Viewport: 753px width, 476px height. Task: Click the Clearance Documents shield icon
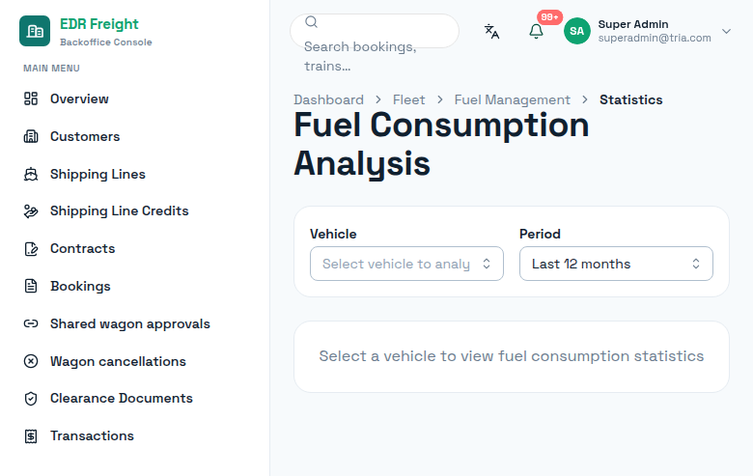tap(31, 399)
